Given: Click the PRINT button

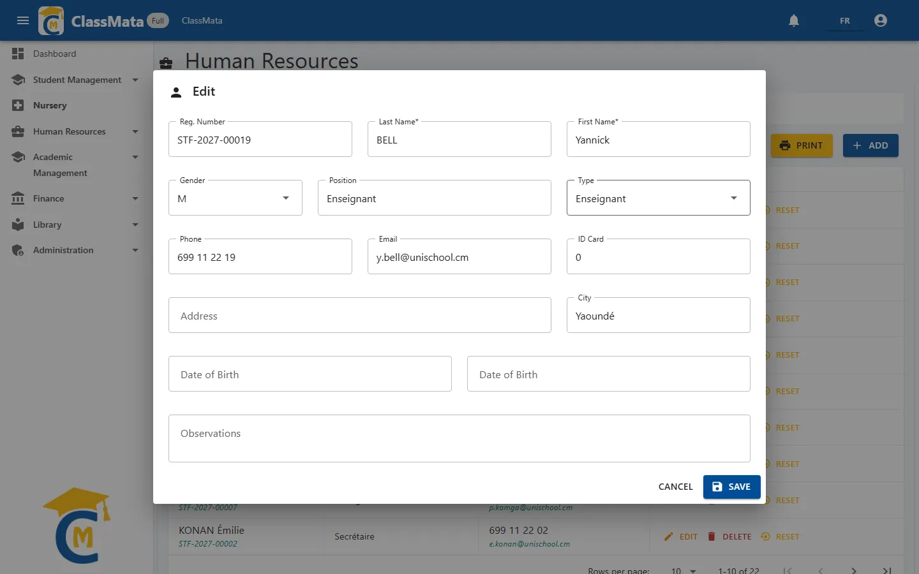Looking at the screenshot, I should (x=802, y=145).
